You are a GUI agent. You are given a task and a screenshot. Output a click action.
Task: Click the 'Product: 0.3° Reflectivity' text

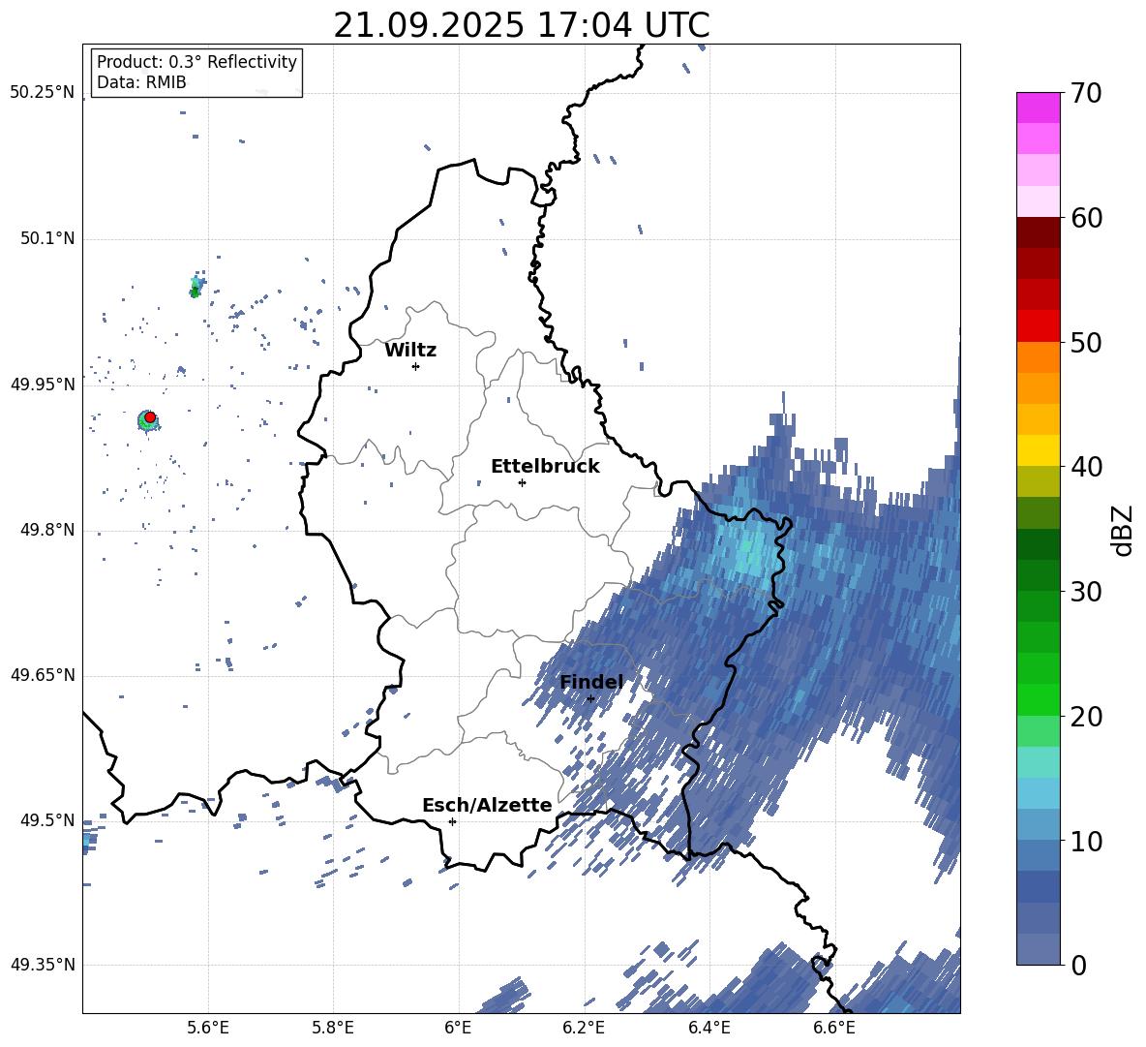196,62
